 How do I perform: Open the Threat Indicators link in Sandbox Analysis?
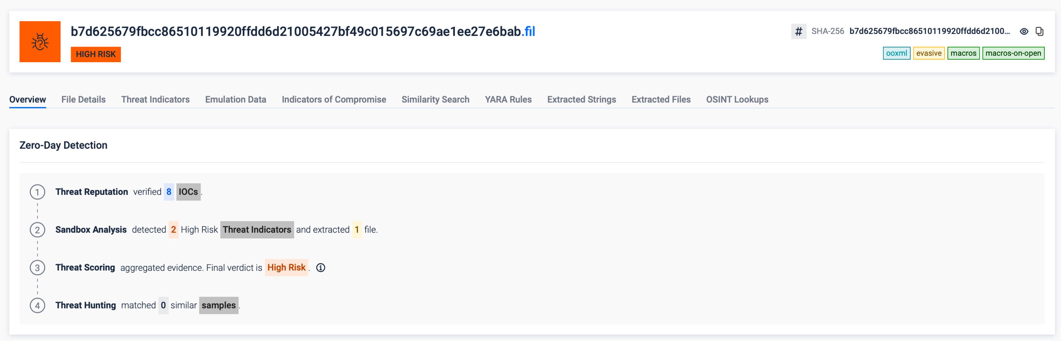[257, 230]
